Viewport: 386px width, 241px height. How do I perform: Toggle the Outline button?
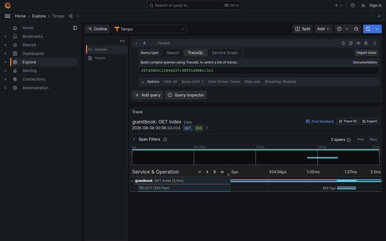97,29
